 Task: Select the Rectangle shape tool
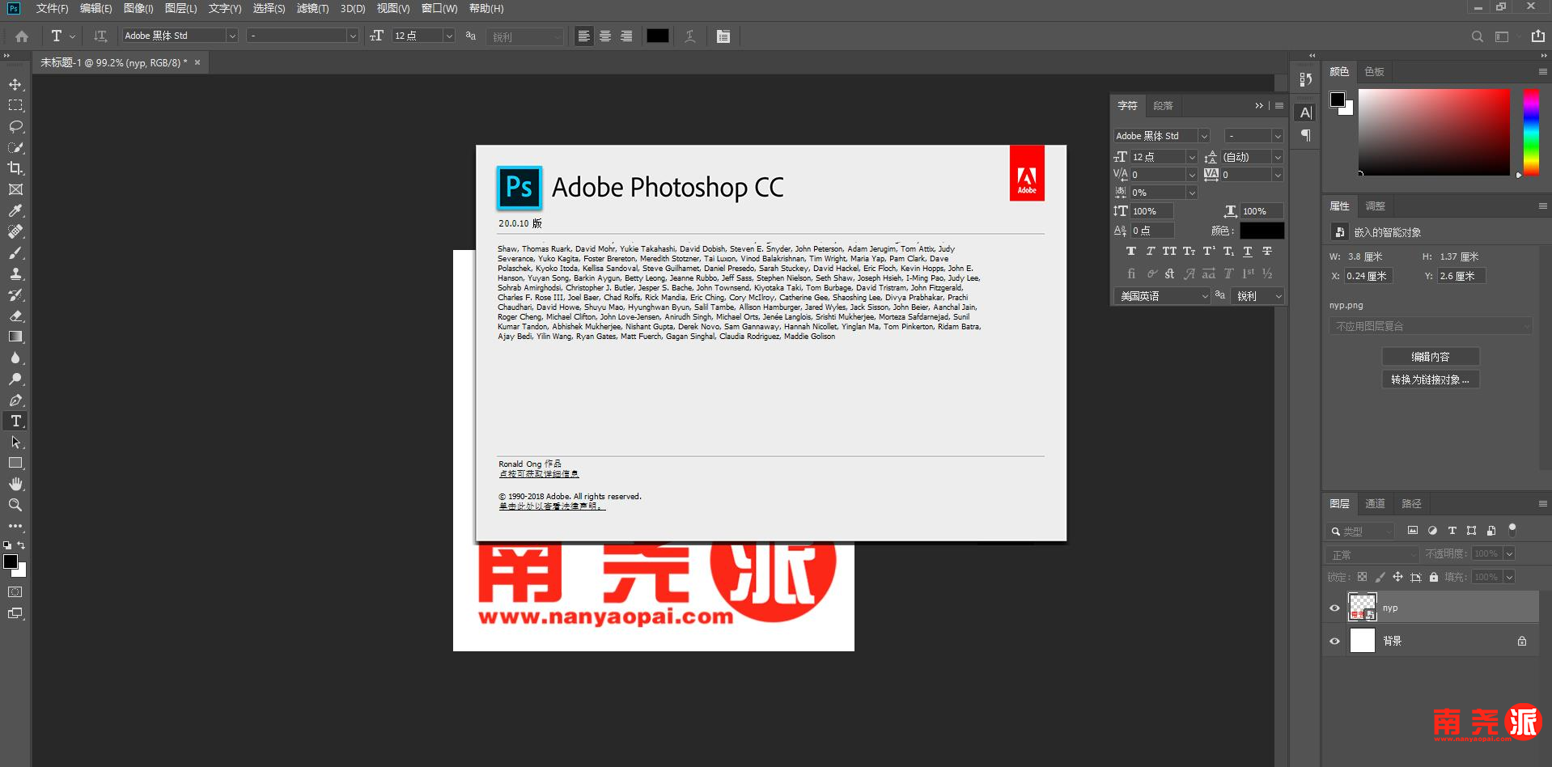pyautogui.click(x=15, y=463)
